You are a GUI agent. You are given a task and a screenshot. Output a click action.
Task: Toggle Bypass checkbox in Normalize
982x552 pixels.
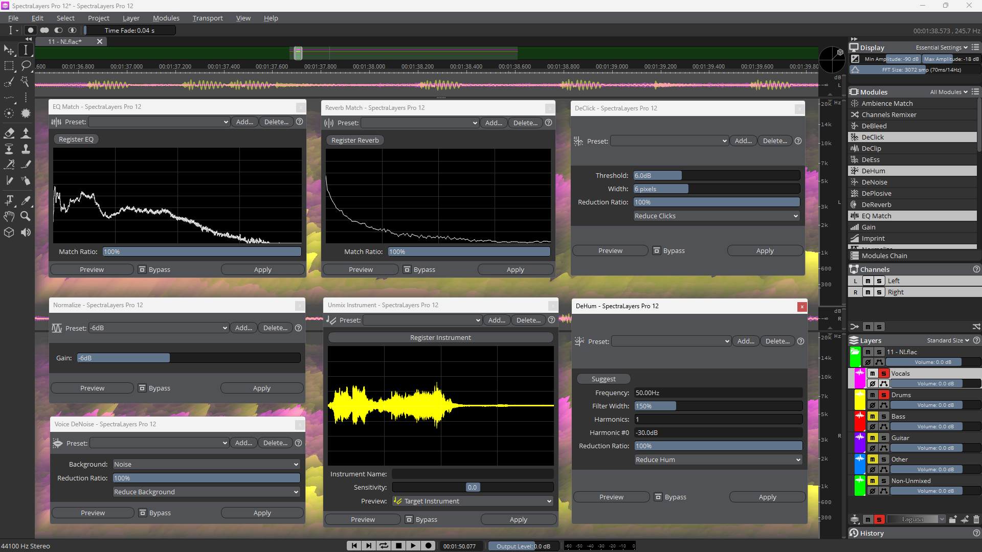click(142, 388)
